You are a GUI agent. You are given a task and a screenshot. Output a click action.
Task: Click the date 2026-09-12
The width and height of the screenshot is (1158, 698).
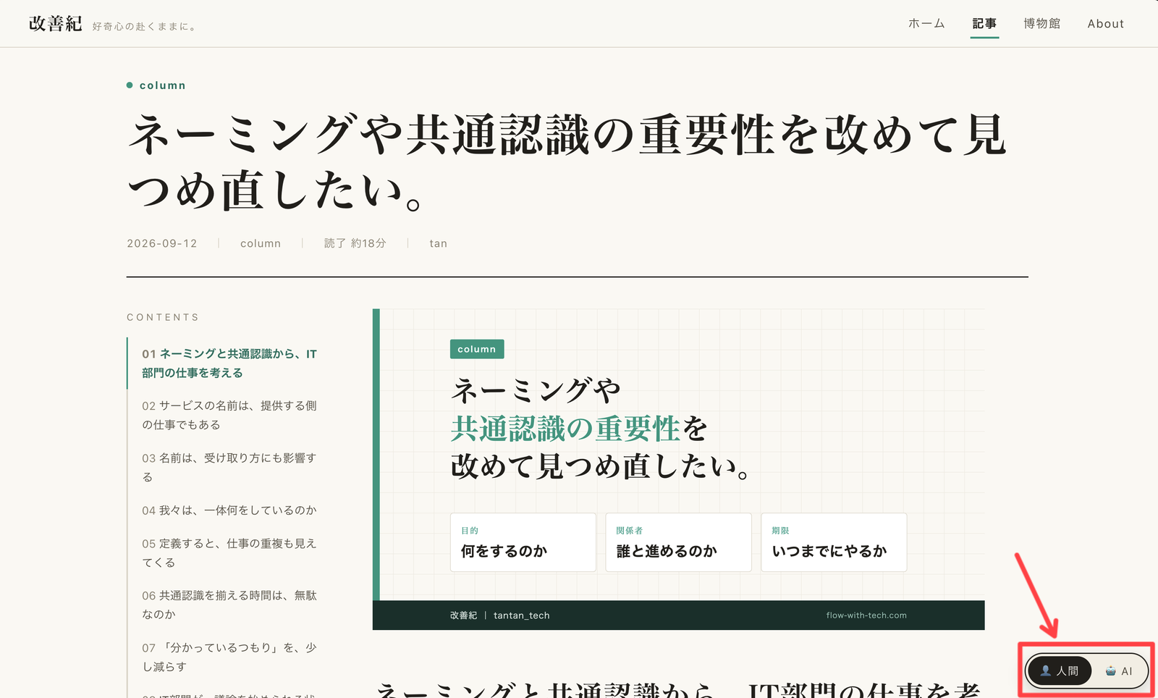tap(162, 243)
